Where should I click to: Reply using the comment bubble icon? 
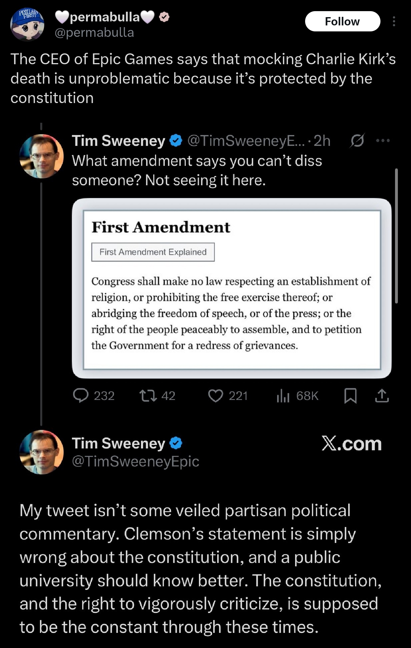click(x=81, y=396)
